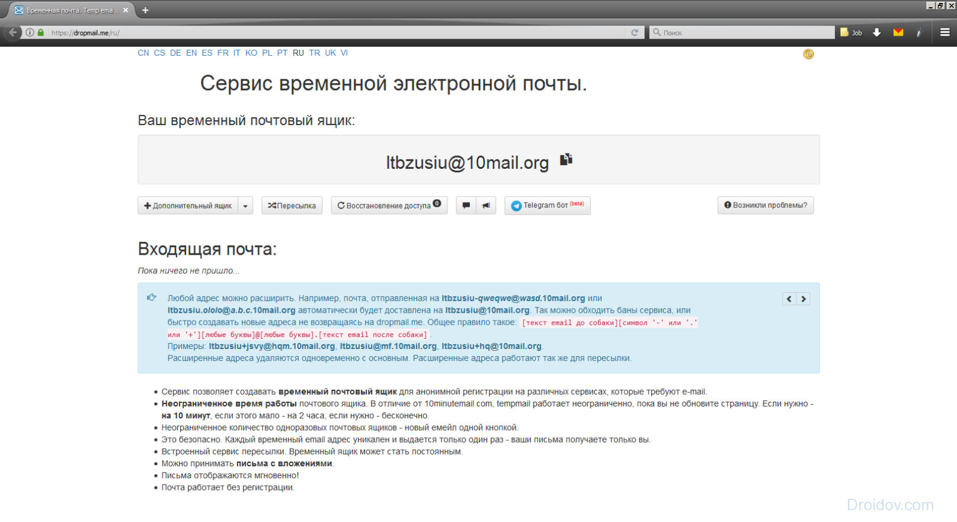Screen dimensions: 957x522
Task: Switch language to KO
Action: (251, 53)
